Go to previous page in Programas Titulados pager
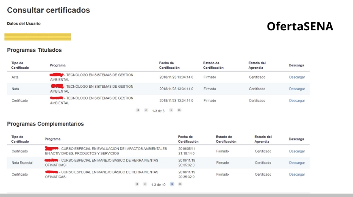This screenshot has width=353, height=197. (x=146, y=110)
